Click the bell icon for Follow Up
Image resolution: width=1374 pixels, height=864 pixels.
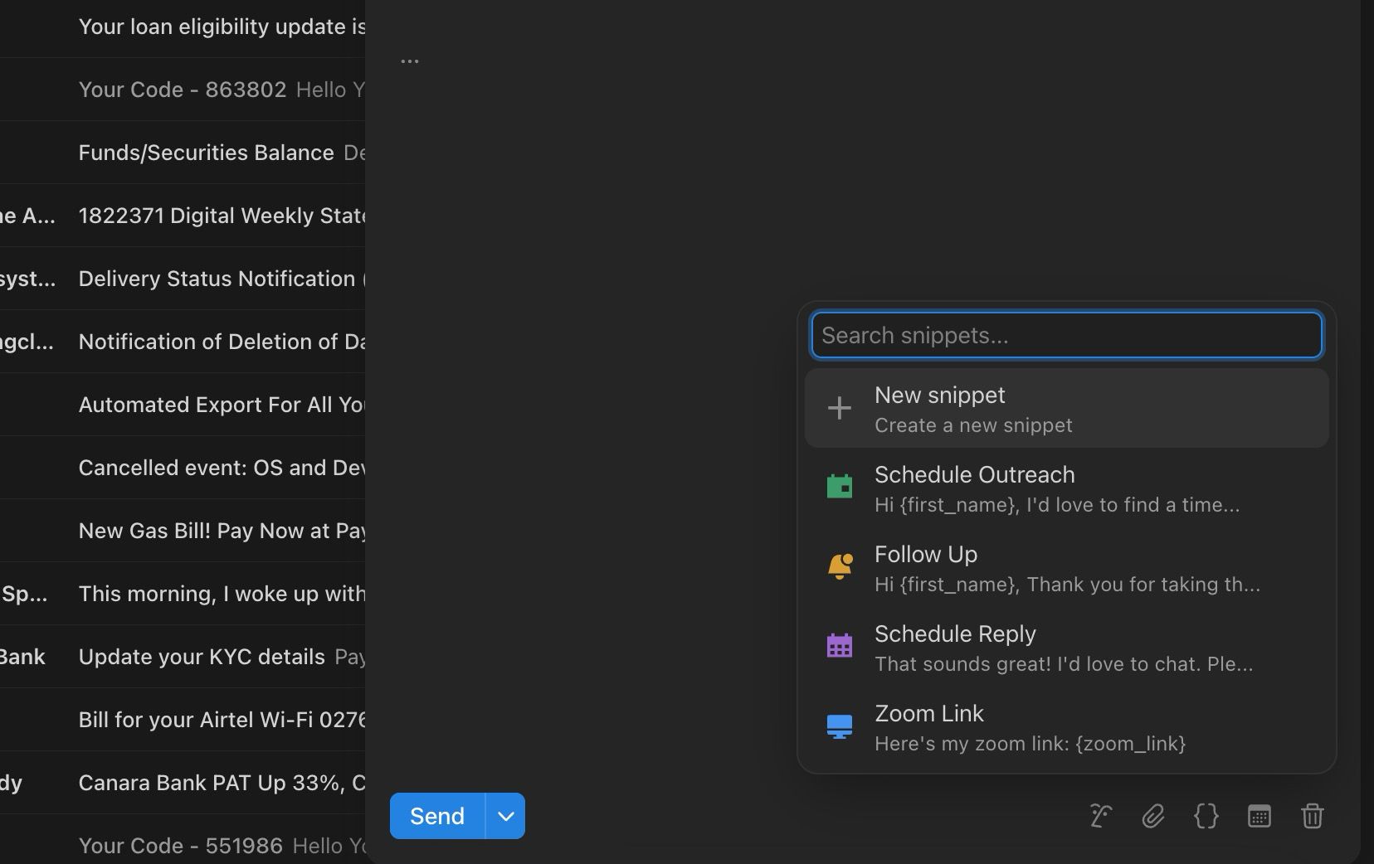click(840, 566)
